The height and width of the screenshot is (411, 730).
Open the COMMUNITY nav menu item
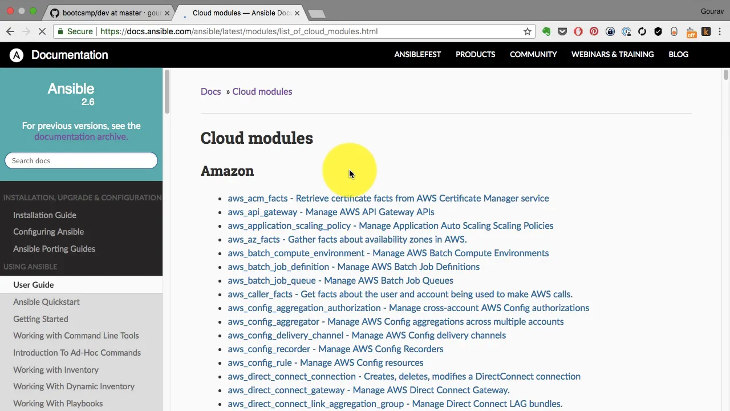point(533,54)
